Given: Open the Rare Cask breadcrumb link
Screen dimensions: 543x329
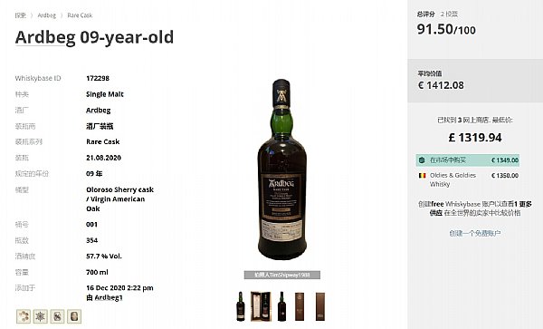Looking at the screenshot, I should point(80,15).
